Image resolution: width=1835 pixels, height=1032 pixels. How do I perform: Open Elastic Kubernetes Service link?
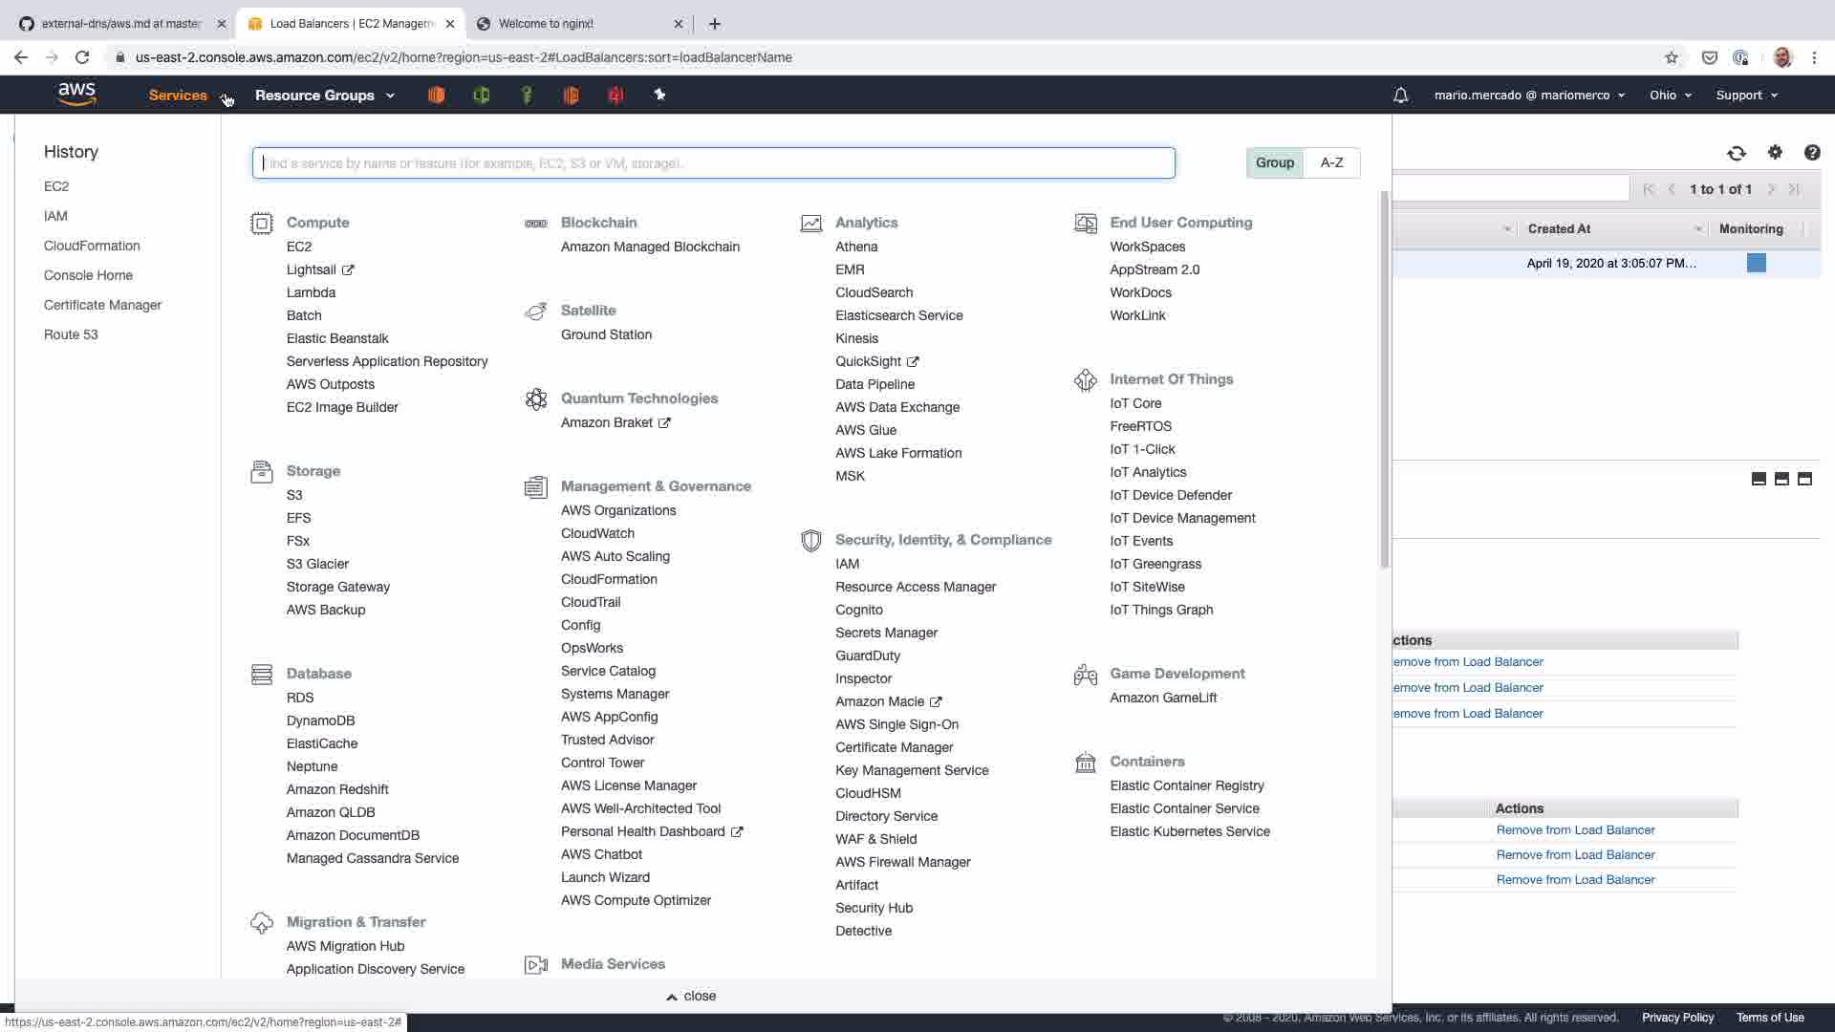pyautogui.click(x=1190, y=831)
